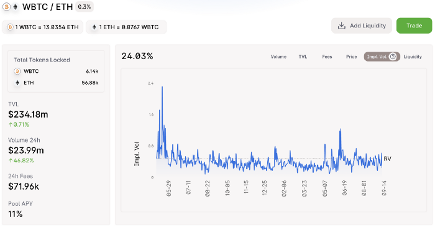Viewport: 435px width, 227px height.
Task: Click the 56.88k ETH locked amount
Action: (x=90, y=83)
